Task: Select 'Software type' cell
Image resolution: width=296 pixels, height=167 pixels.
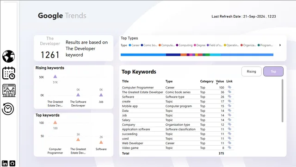Action: coord(175,97)
